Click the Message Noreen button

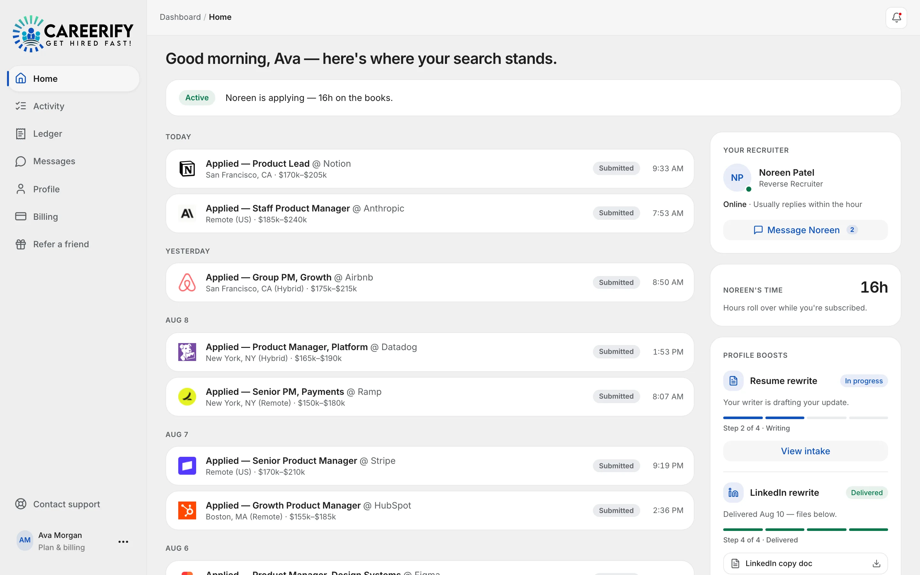pos(805,230)
